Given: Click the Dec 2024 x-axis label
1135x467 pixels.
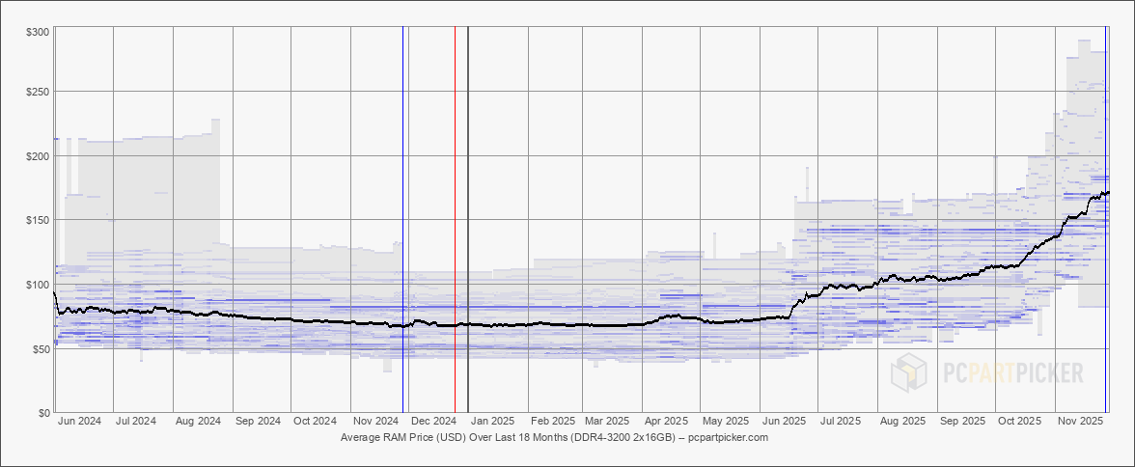Looking at the screenshot, I should pos(434,422).
